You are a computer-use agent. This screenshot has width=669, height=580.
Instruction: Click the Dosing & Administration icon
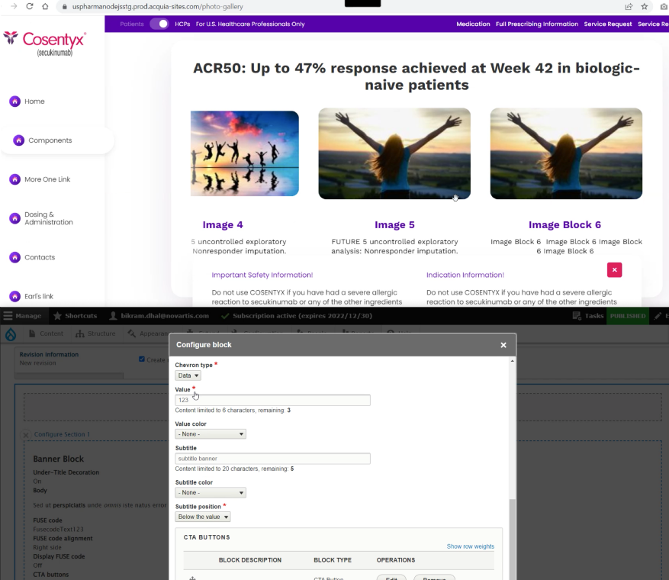coord(15,218)
